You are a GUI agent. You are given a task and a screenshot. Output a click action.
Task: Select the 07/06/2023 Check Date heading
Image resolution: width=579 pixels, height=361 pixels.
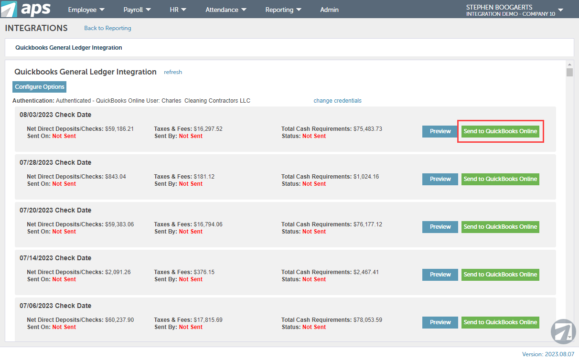pos(55,306)
